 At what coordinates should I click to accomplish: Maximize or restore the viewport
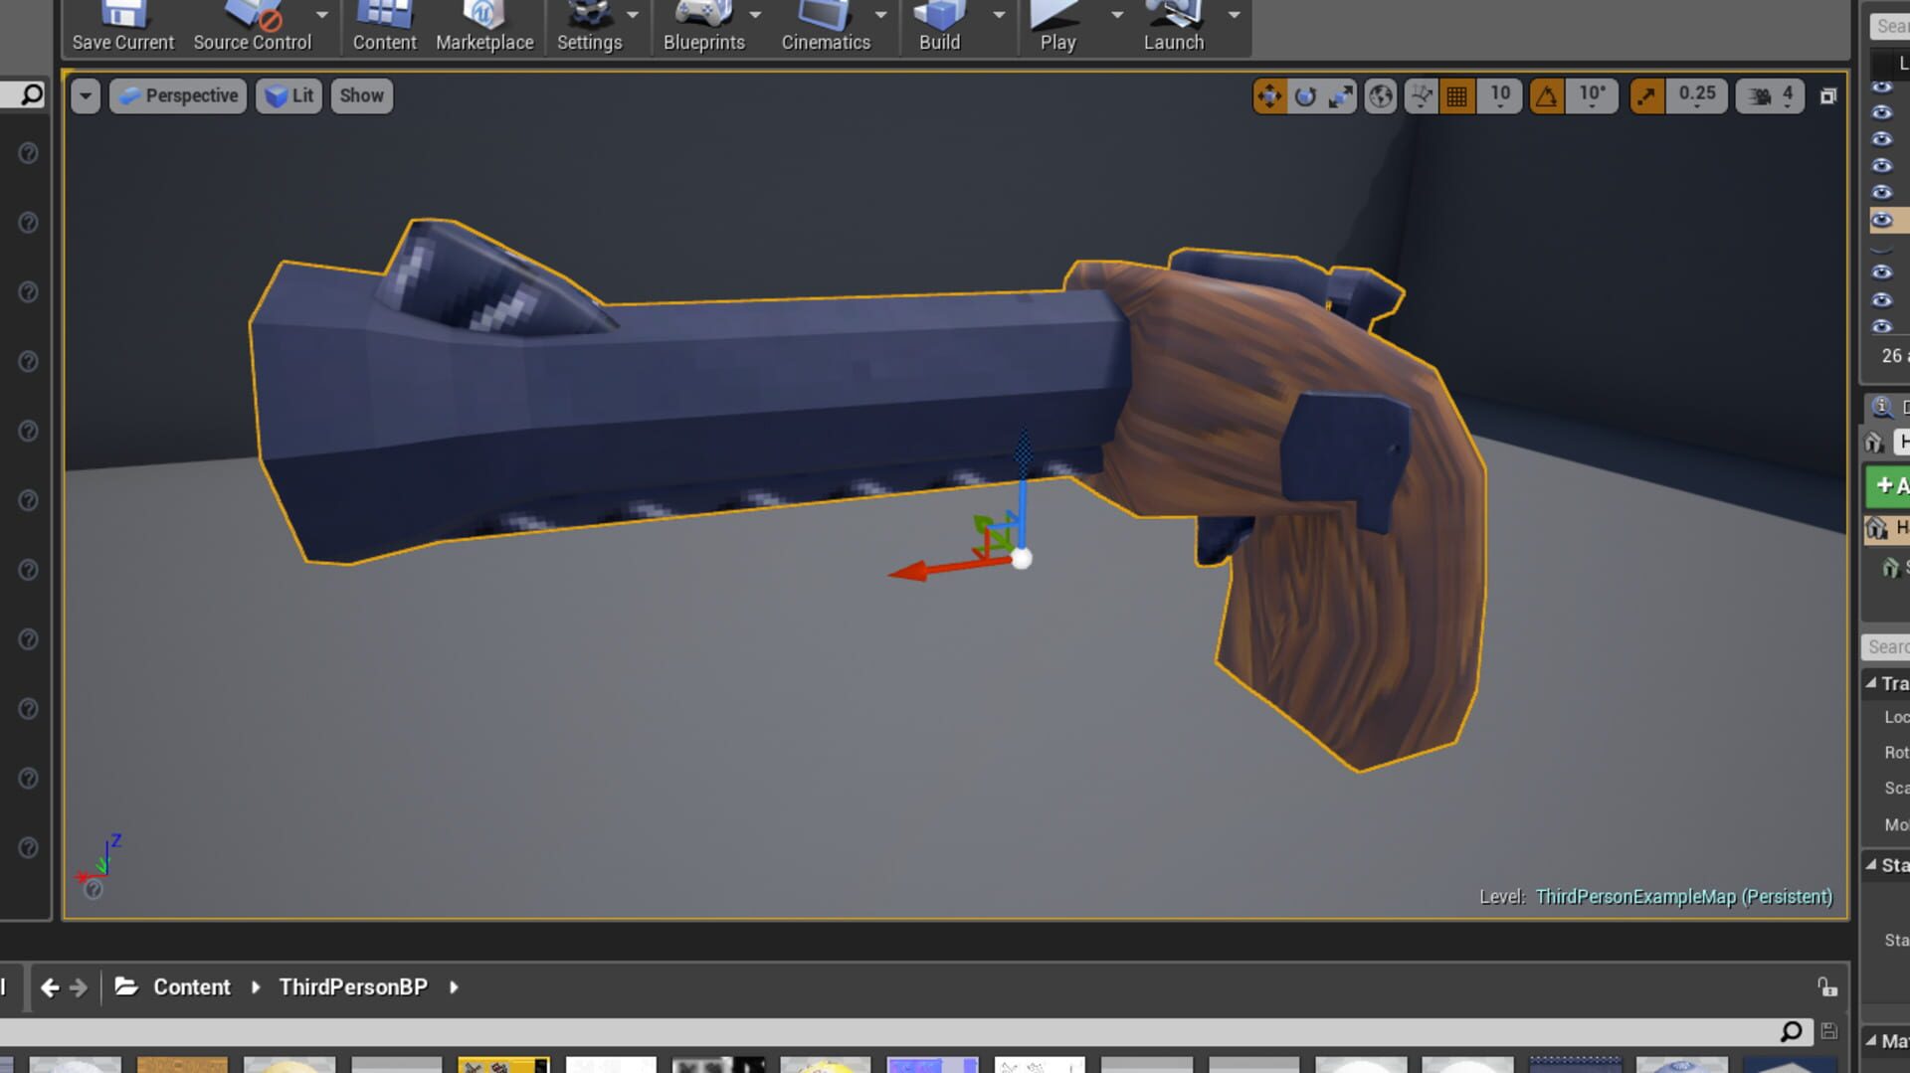coord(1828,96)
